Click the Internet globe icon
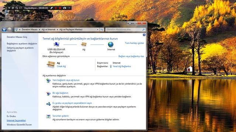The image size is (236, 132). click(x=111, y=45)
